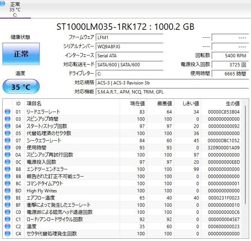This screenshot has height=241, width=251.
Task: Sort by the 項目名 column header
Action: pos(71,103)
